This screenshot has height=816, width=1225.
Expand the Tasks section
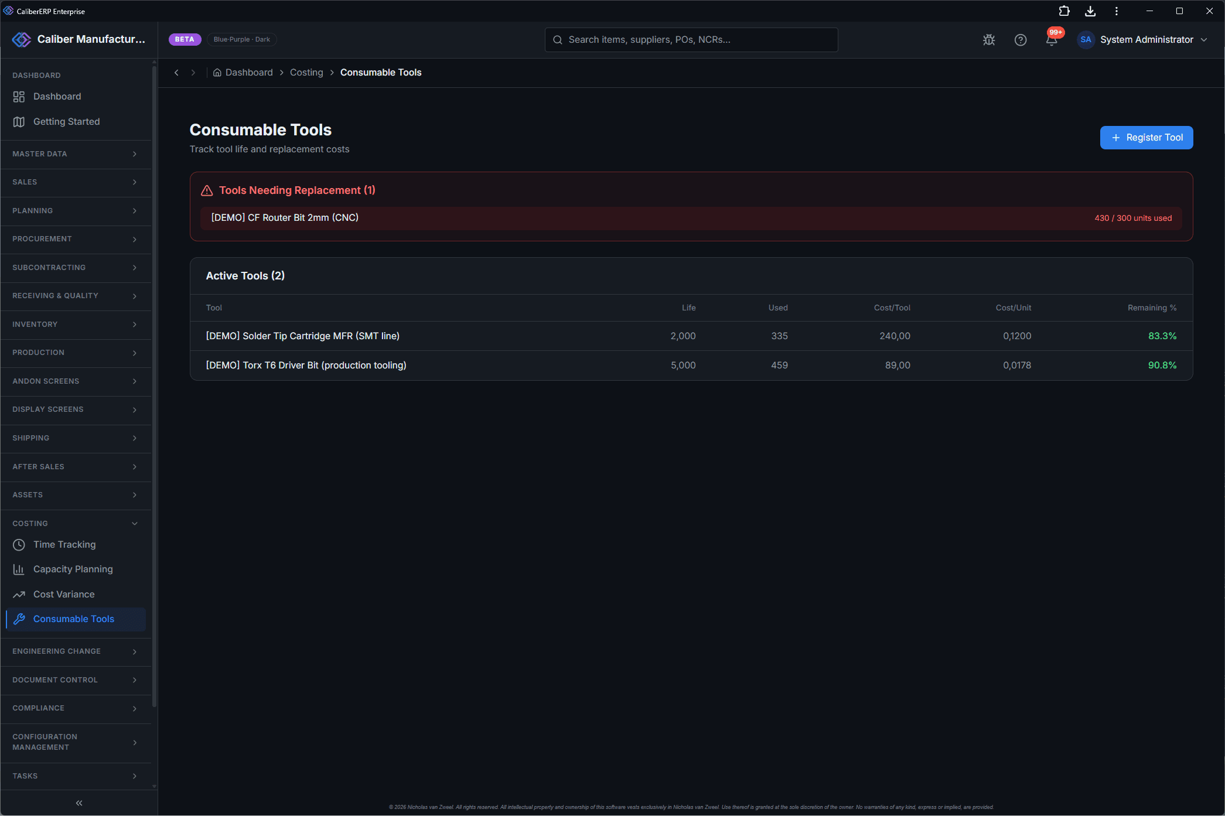pyautogui.click(x=76, y=776)
